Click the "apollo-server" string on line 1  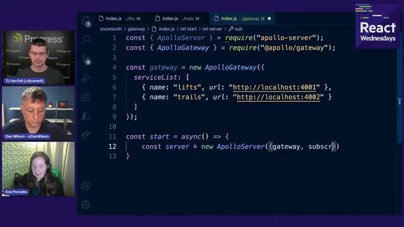pyautogui.click(x=286, y=38)
